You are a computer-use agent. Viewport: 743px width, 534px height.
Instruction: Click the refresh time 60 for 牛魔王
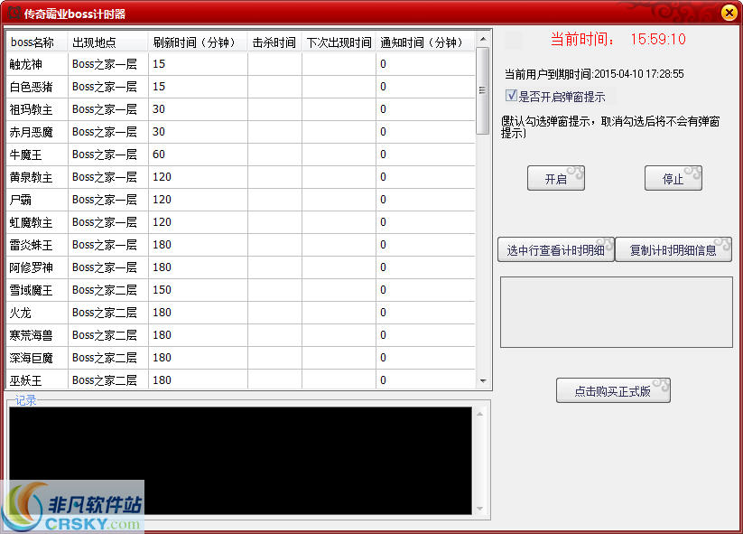tap(198, 155)
